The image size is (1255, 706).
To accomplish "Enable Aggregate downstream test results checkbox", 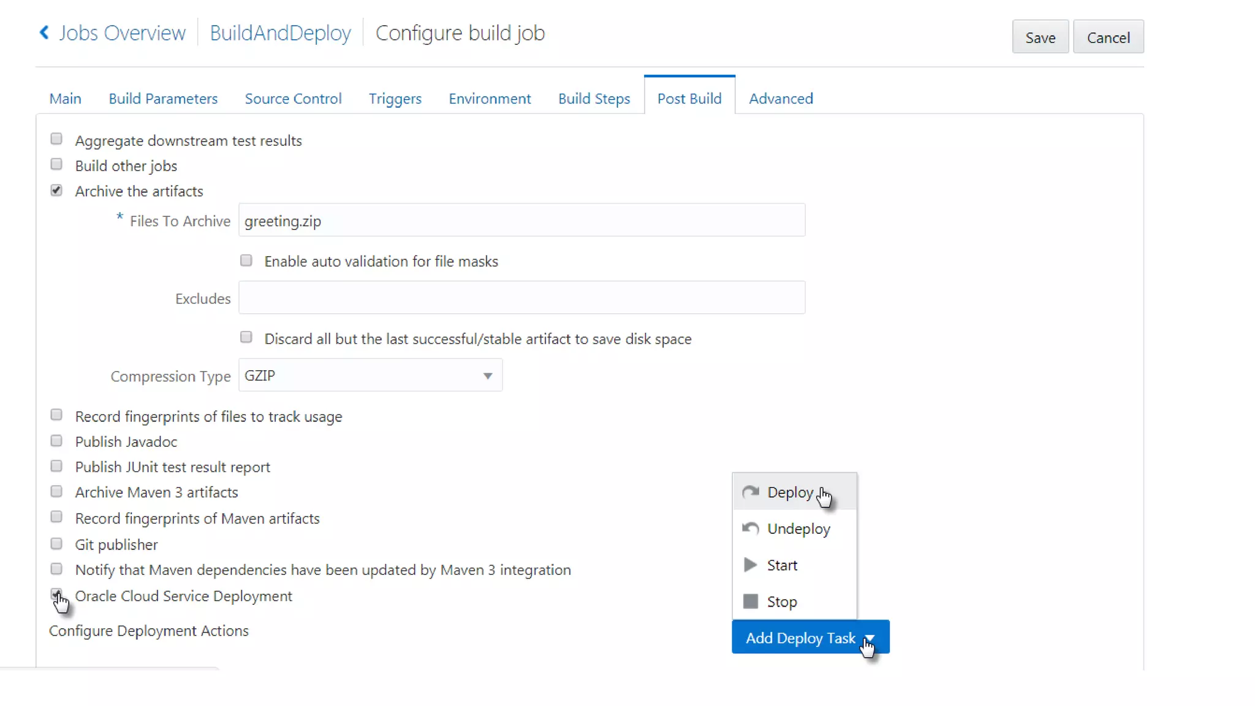I will 56,139.
